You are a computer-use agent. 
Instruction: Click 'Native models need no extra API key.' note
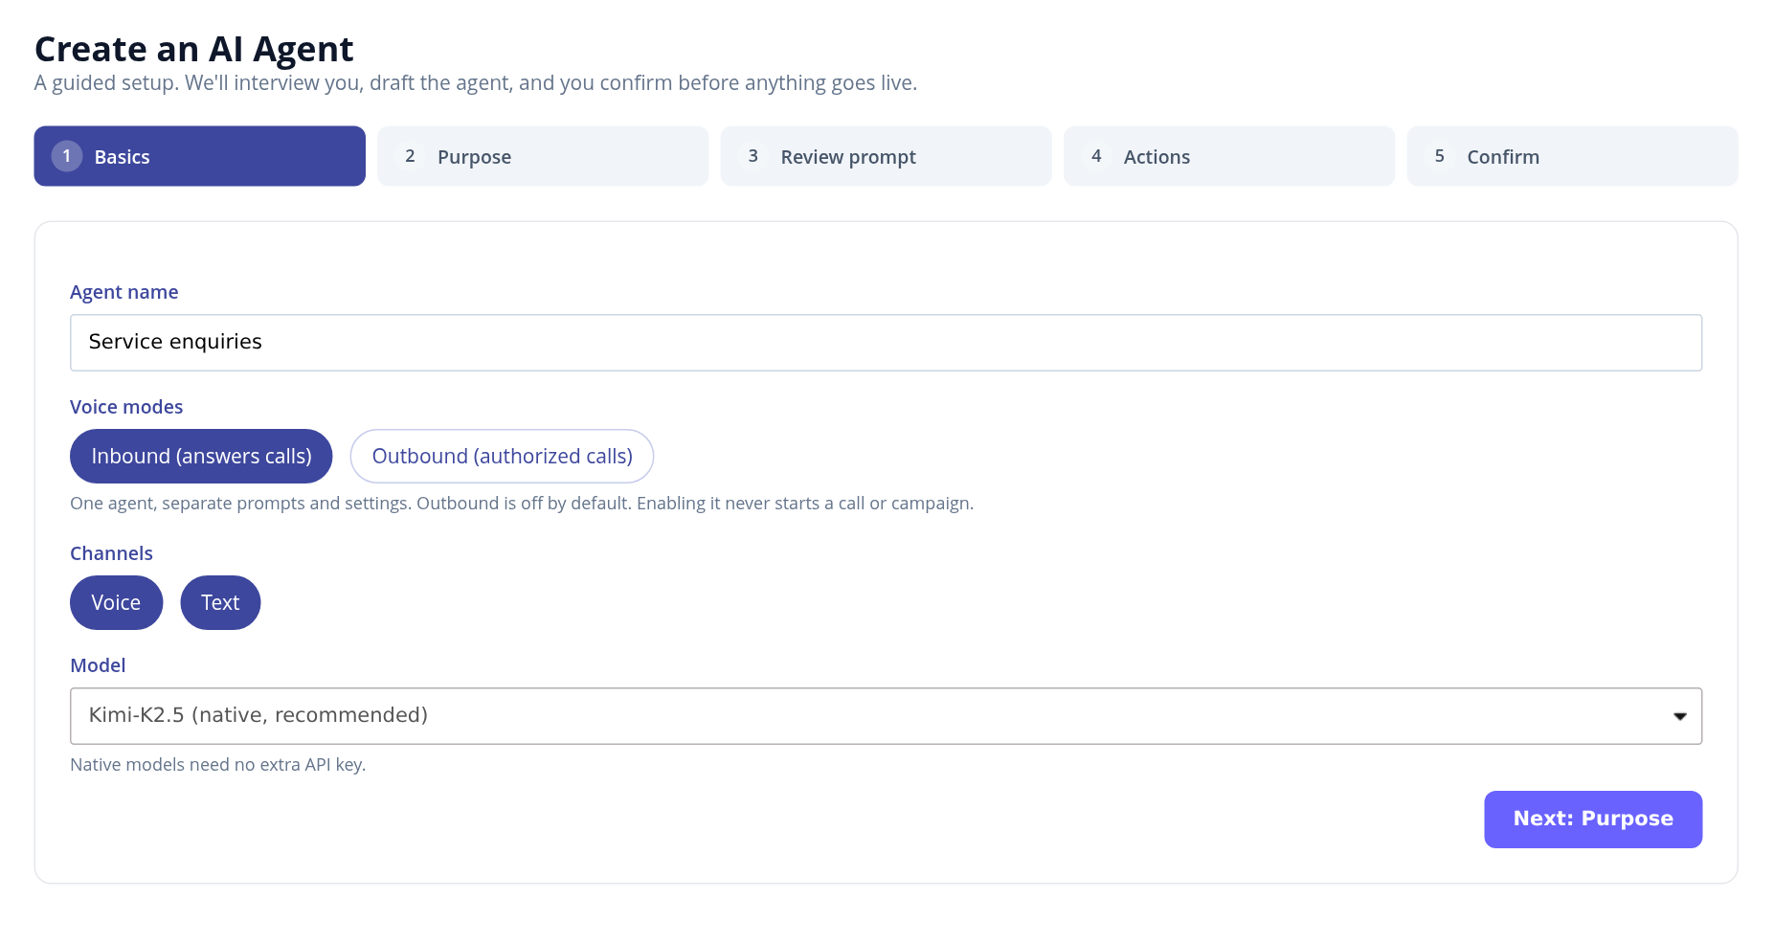click(218, 765)
